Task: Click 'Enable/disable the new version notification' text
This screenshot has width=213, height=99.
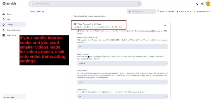Action: tap(90, 16)
